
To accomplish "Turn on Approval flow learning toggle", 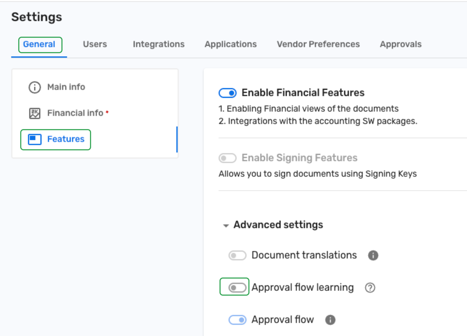I will click(x=237, y=288).
